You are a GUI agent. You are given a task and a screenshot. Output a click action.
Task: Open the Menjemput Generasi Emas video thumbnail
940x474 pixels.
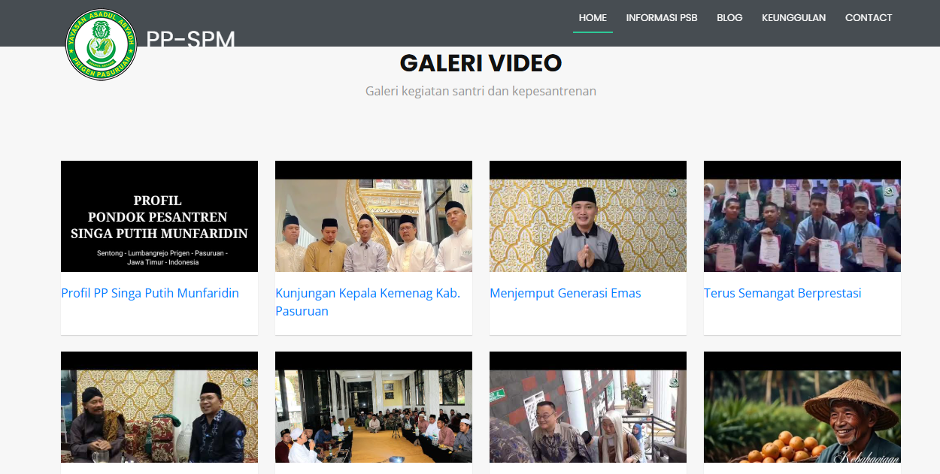click(588, 216)
